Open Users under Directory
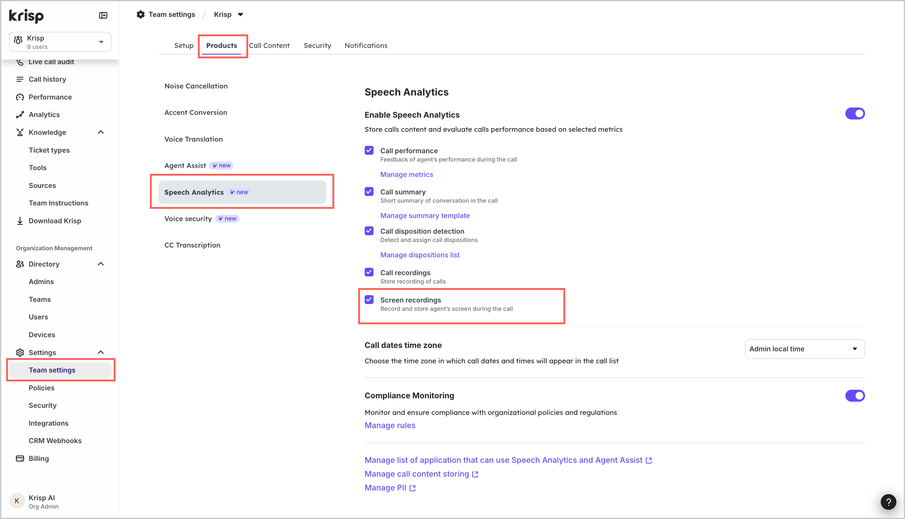This screenshot has width=905, height=519. [x=38, y=317]
